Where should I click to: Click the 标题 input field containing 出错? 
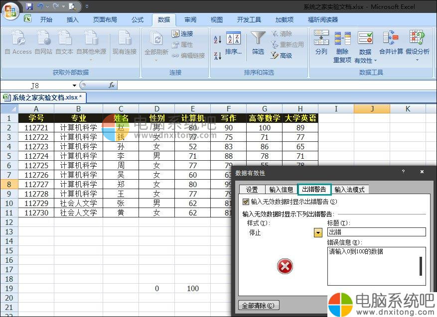[x=376, y=232]
